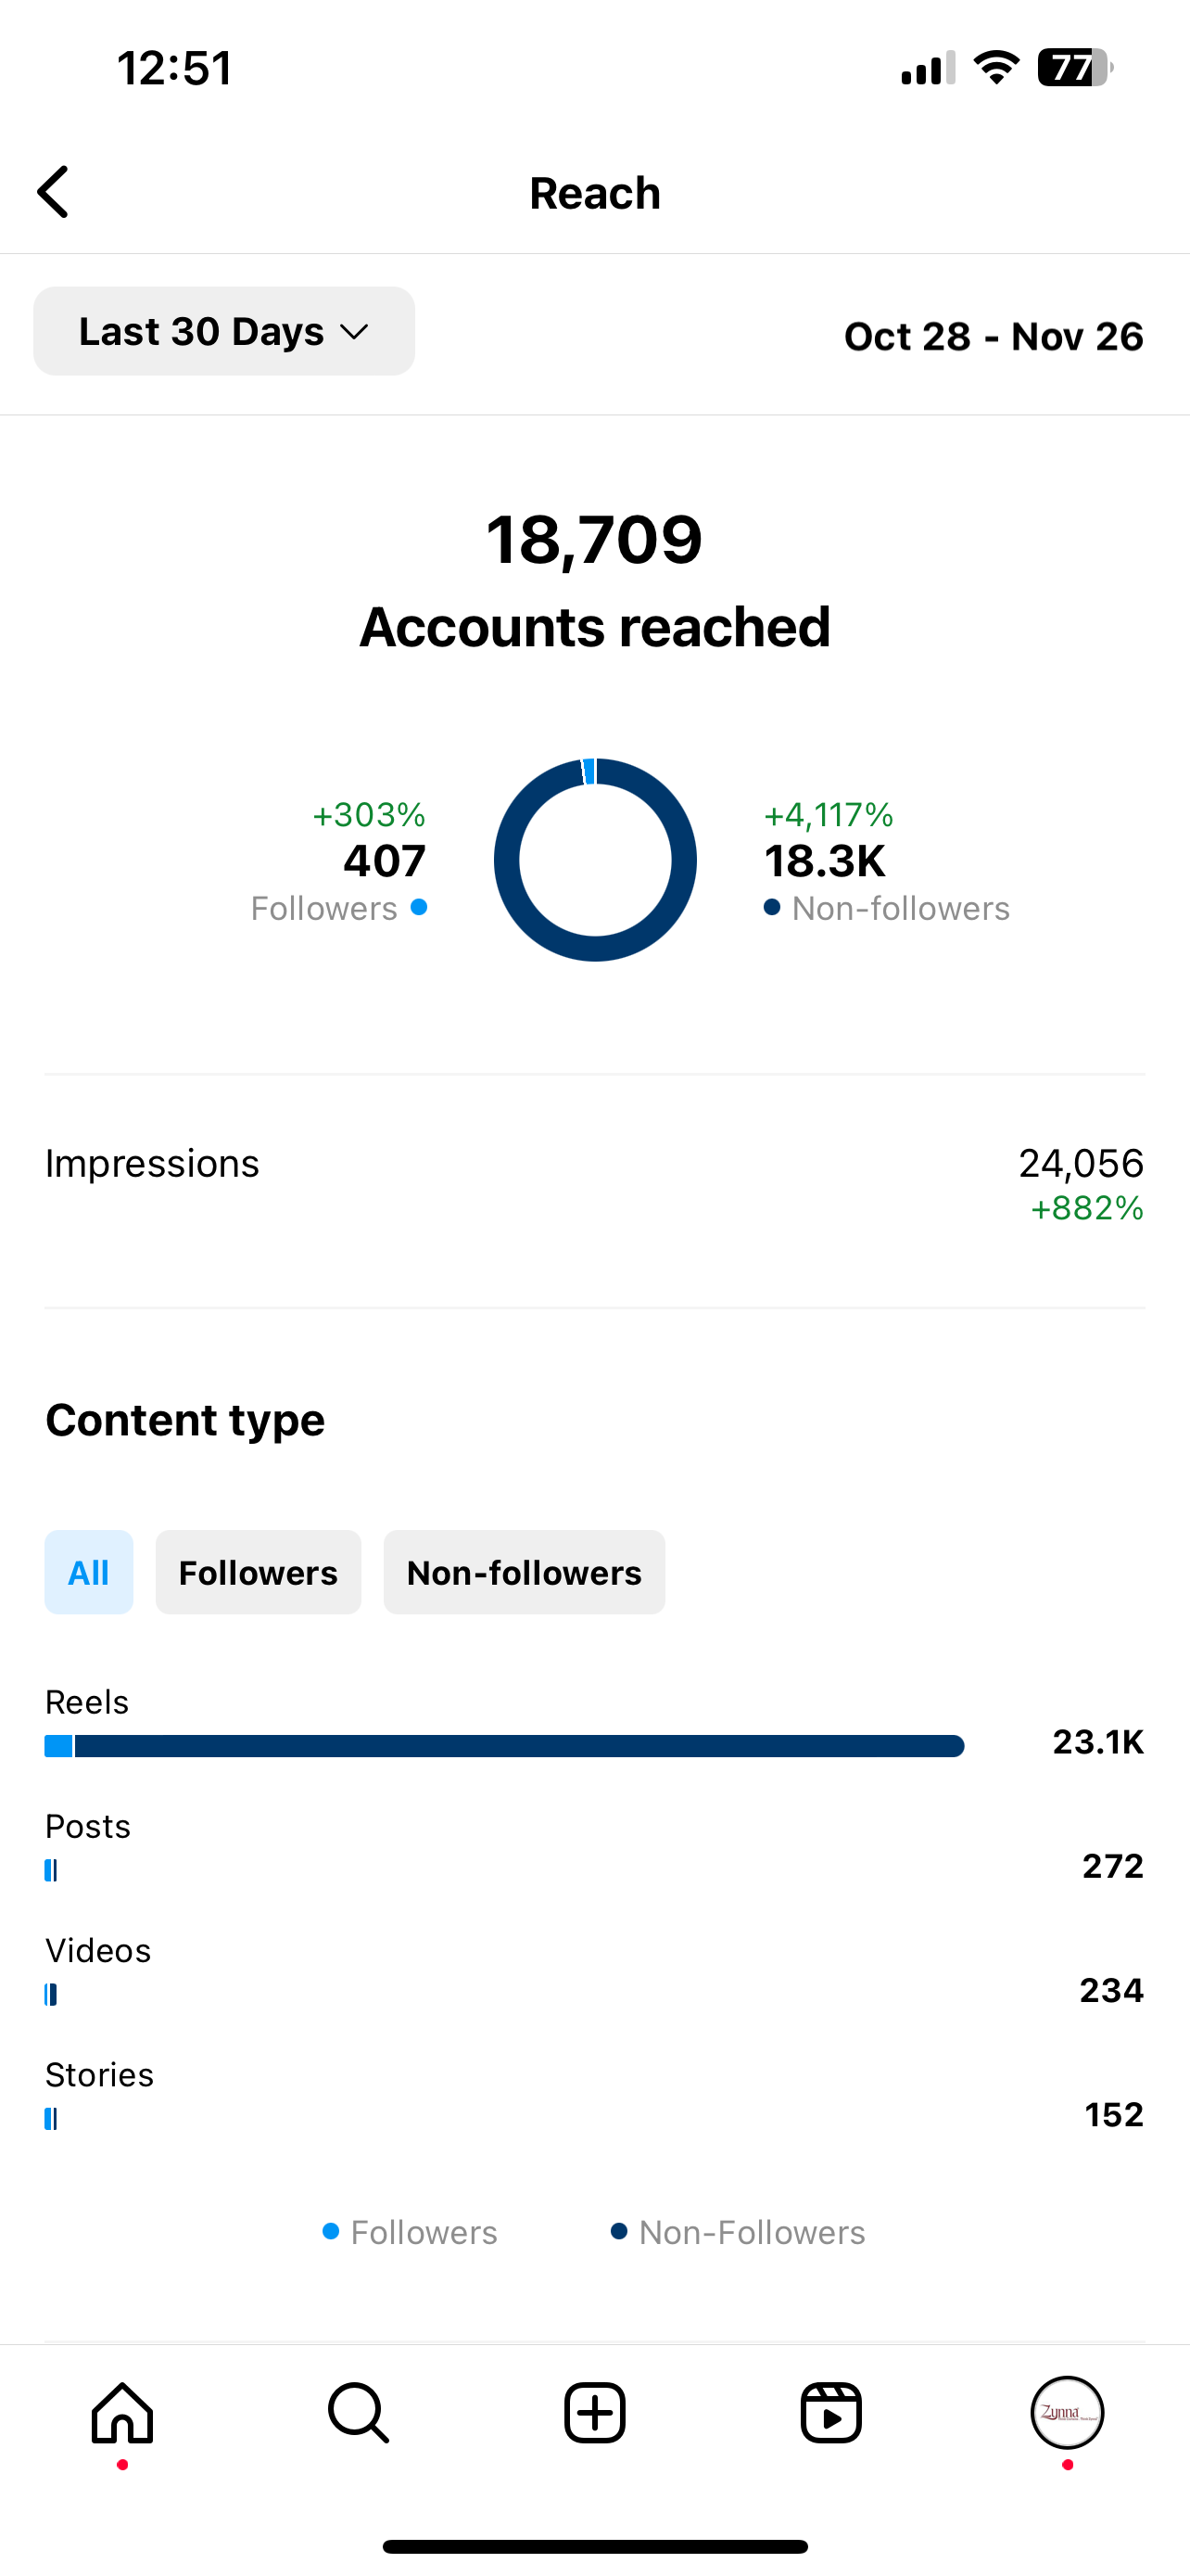Tap the reach donut chart
The image size is (1190, 2576).
tap(594, 860)
